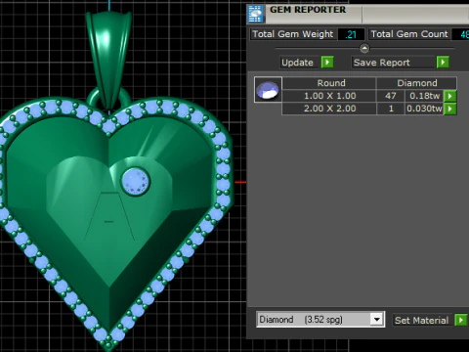Image resolution: width=469 pixels, height=352 pixels.
Task: Click the green arrow beside Update
Action: point(327,62)
